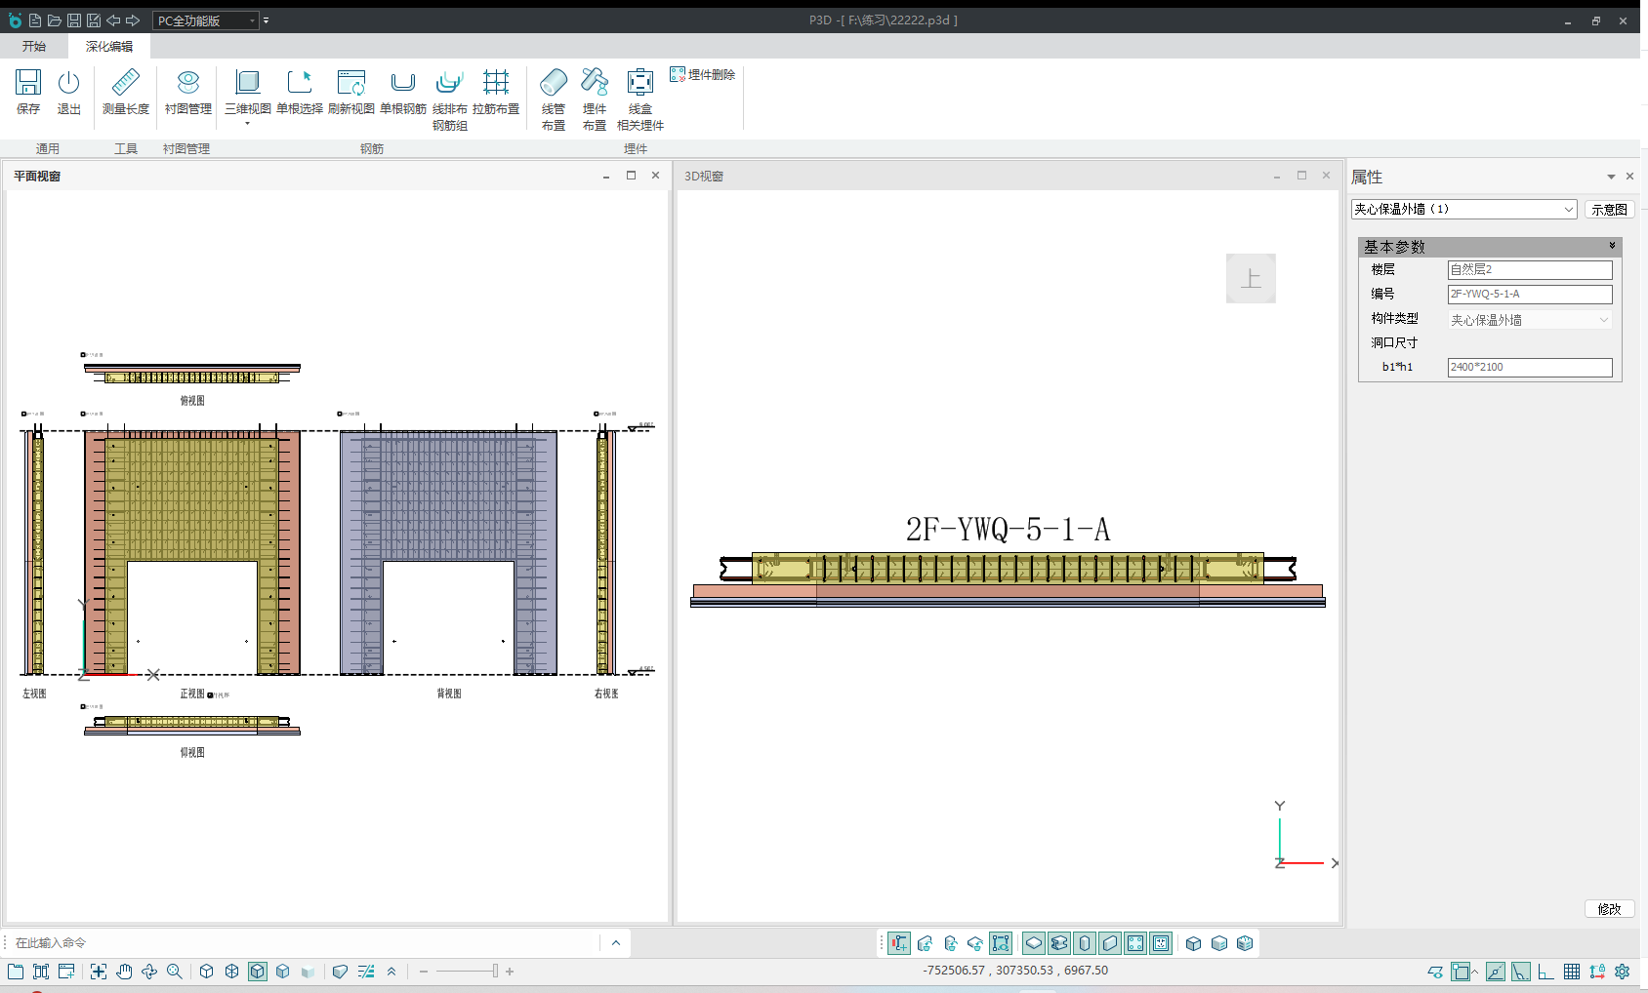Activate the 拉筋布置 grid tool
1648x993 pixels.
pos(496,92)
